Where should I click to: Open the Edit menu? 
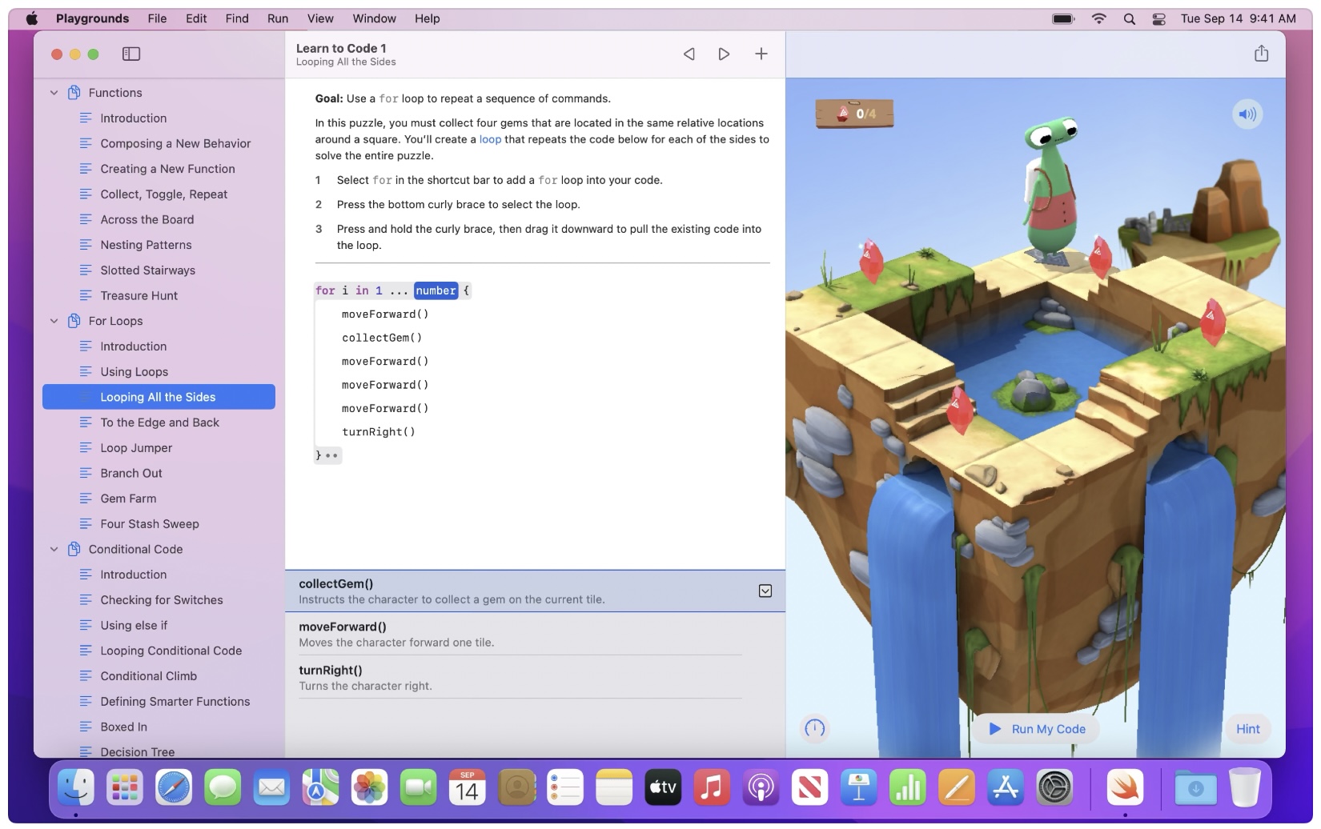pos(196,18)
